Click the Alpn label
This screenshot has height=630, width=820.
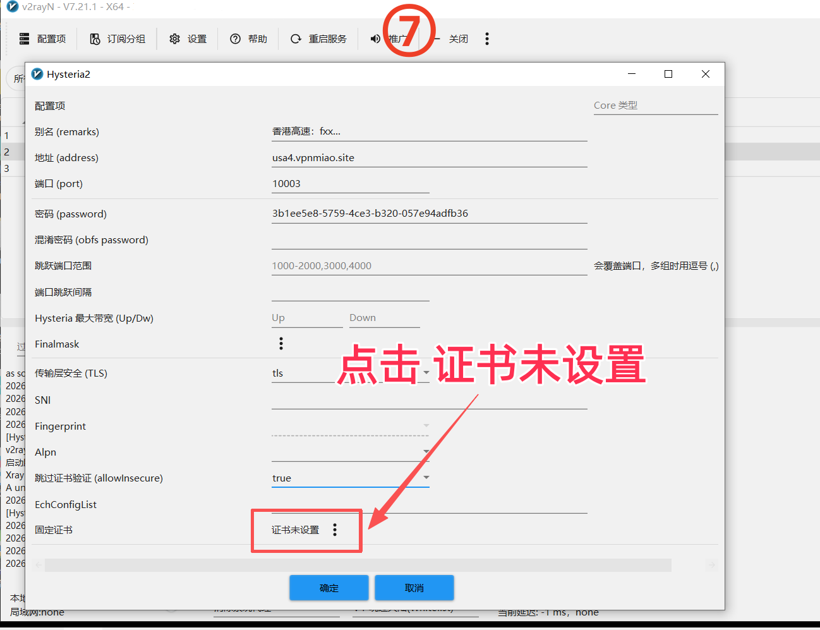click(x=45, y=452)
